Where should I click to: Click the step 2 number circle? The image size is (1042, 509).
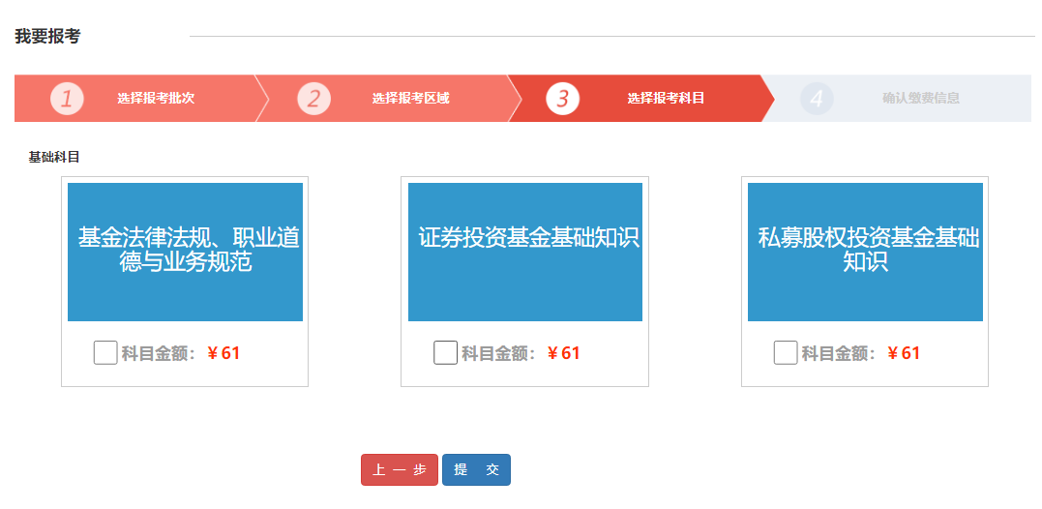(313, 99)
